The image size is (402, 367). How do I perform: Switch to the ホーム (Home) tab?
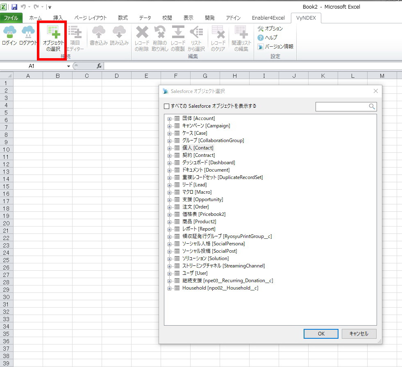click(x=35, y=18)
